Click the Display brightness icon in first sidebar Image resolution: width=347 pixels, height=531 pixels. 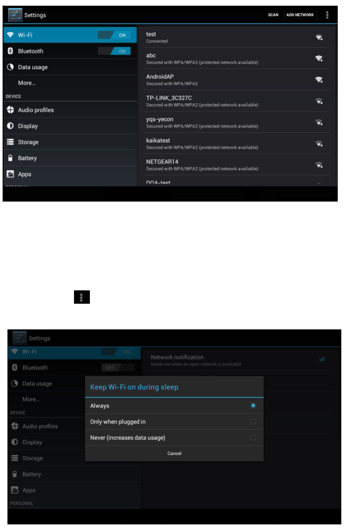11,126
